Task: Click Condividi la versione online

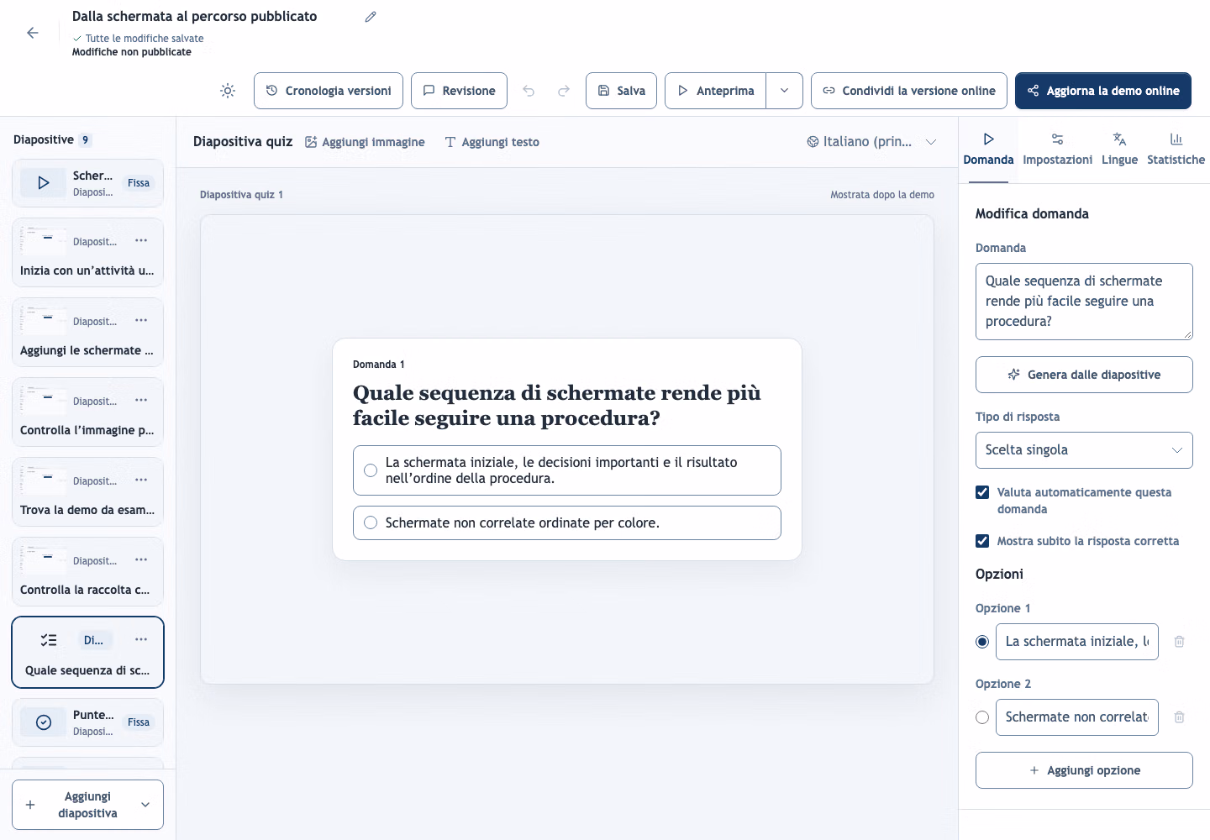Action: coord(908,91)
